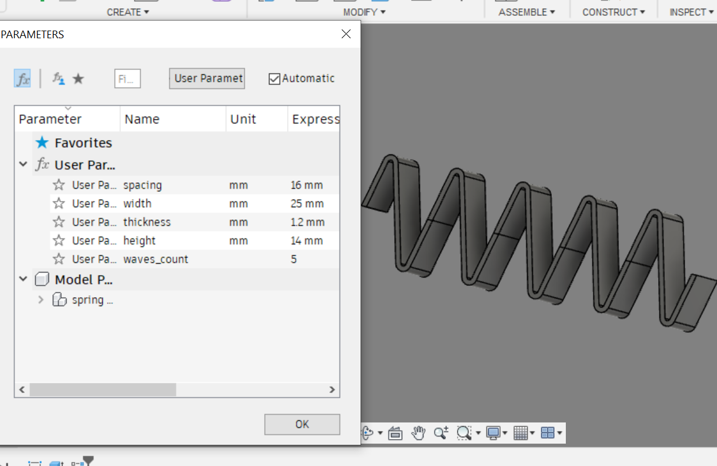Collapse the User Parameters group
717x466 pixels.
[23, 165]
